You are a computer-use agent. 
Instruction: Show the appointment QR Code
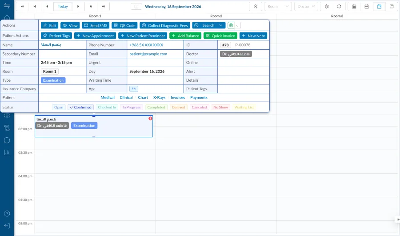[124, 25]
